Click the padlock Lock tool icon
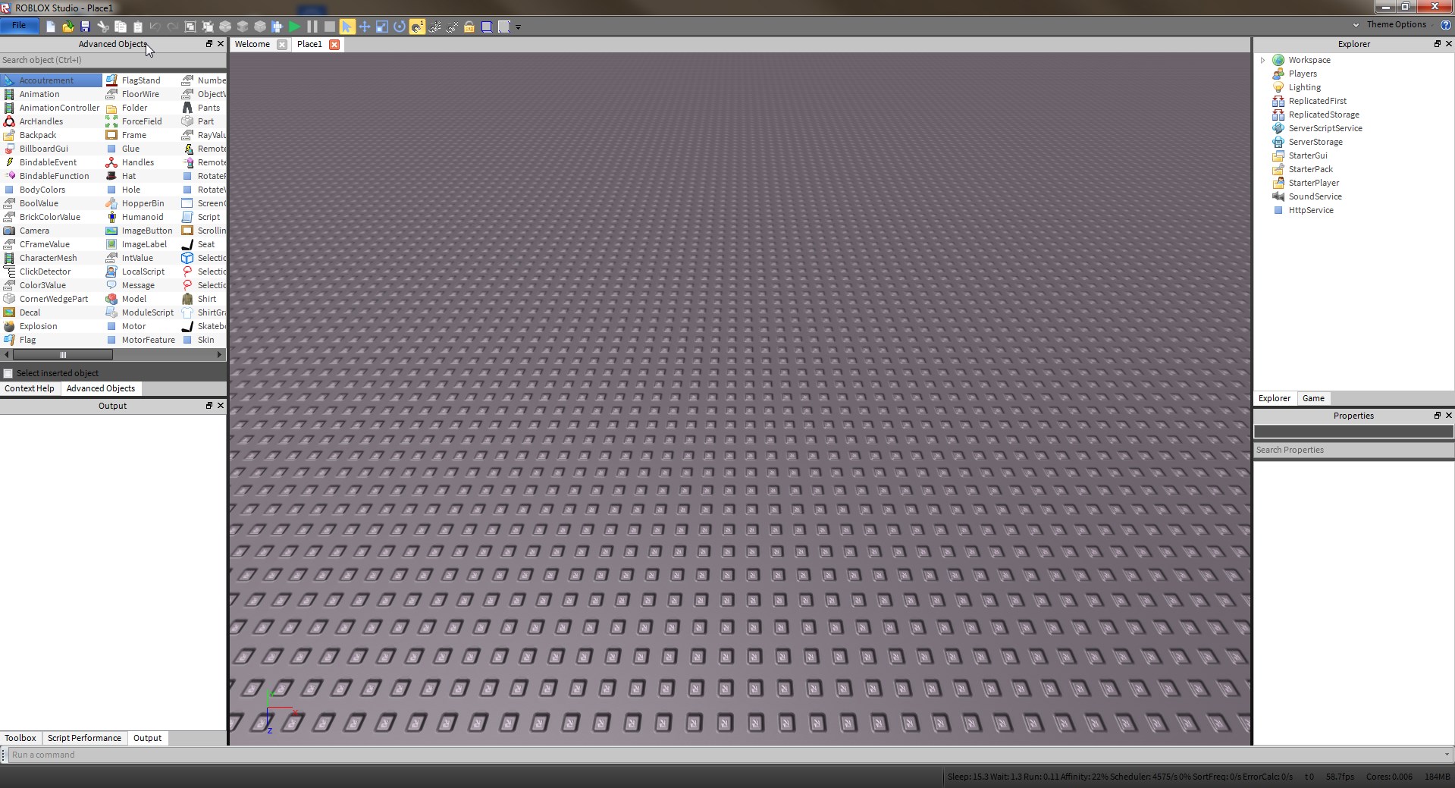 coord(469,27)
